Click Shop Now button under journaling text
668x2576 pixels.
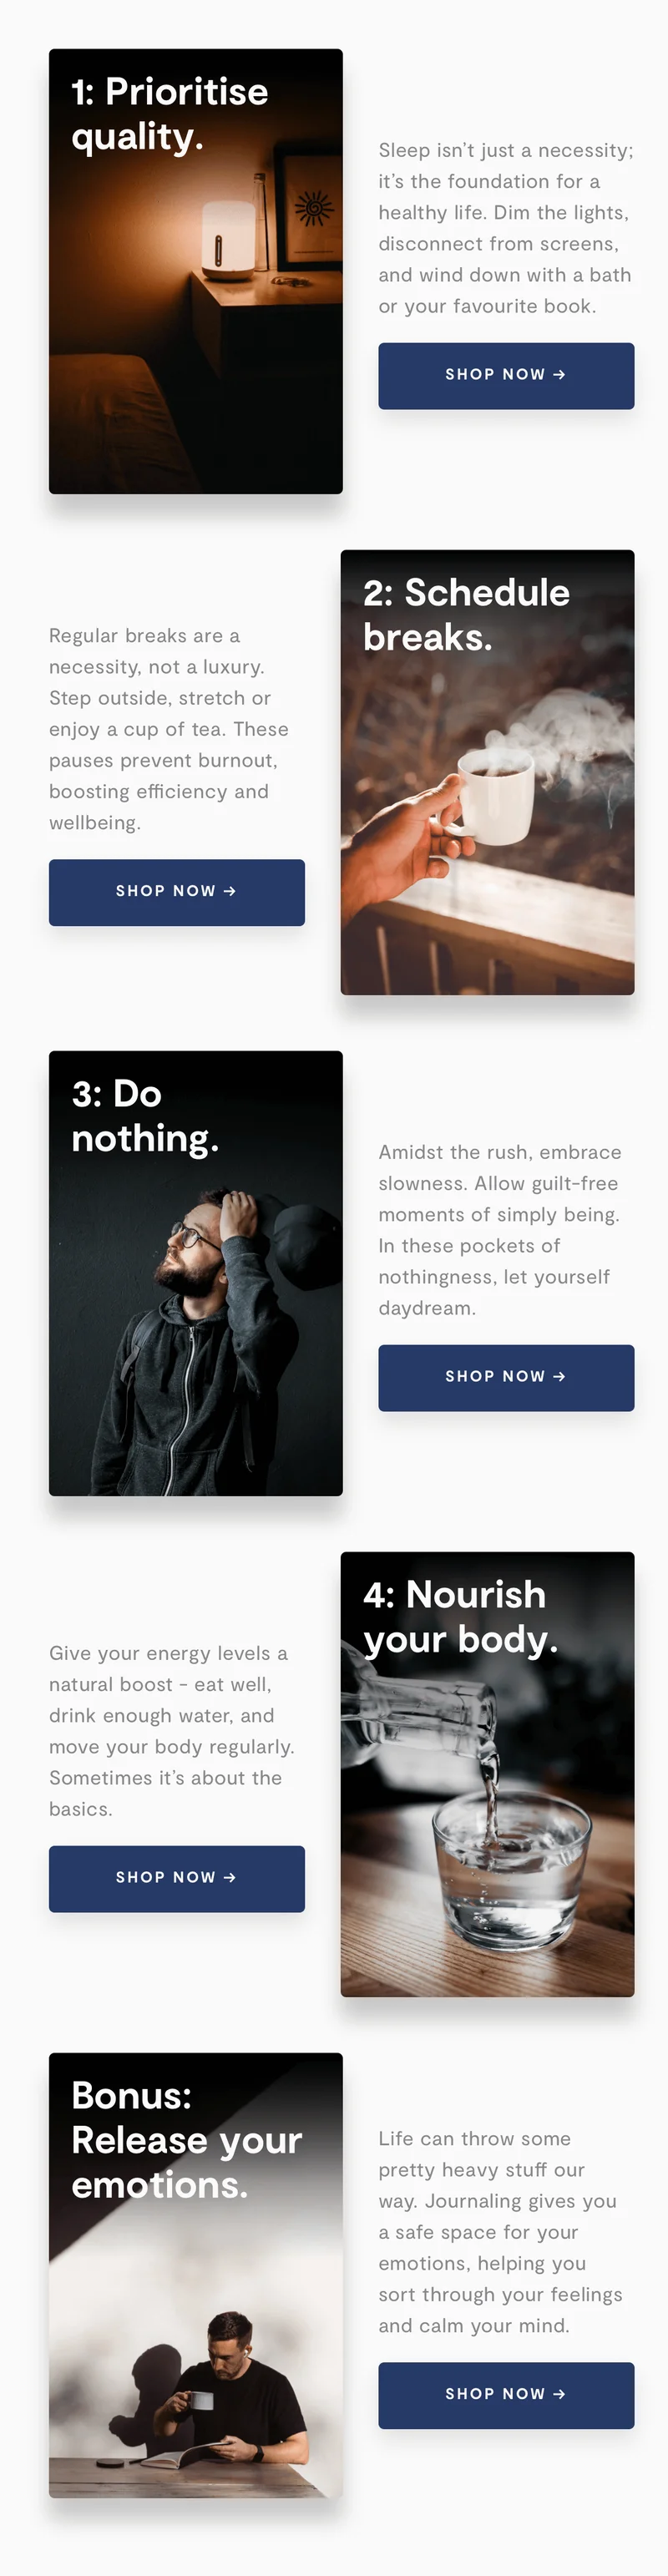click(x=506, y=2395)
